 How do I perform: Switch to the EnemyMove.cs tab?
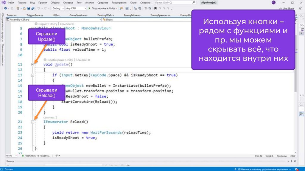click(x=132, y=15)
